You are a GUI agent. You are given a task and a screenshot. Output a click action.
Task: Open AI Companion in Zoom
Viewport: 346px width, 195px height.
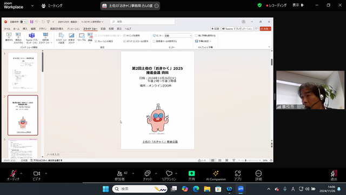(x=216, y=175)
